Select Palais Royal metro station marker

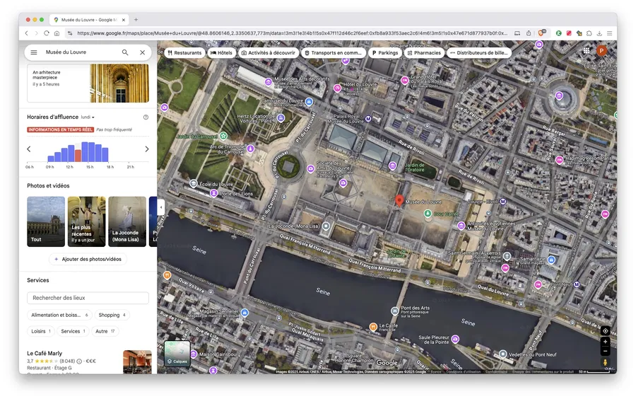[x=368, y=119]
